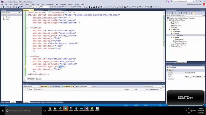Click the Cortana search box

23,111
